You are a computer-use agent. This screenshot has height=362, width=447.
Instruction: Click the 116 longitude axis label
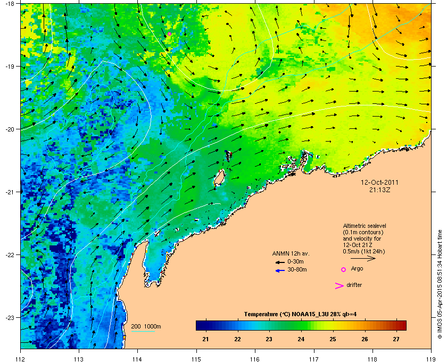(x=255, y=359)
